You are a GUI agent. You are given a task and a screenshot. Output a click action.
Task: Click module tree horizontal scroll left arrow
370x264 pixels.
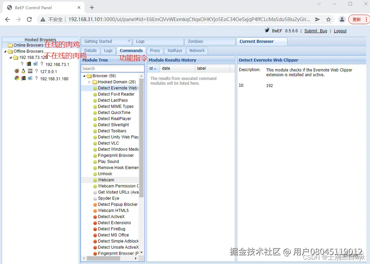(x=84, y=258)
